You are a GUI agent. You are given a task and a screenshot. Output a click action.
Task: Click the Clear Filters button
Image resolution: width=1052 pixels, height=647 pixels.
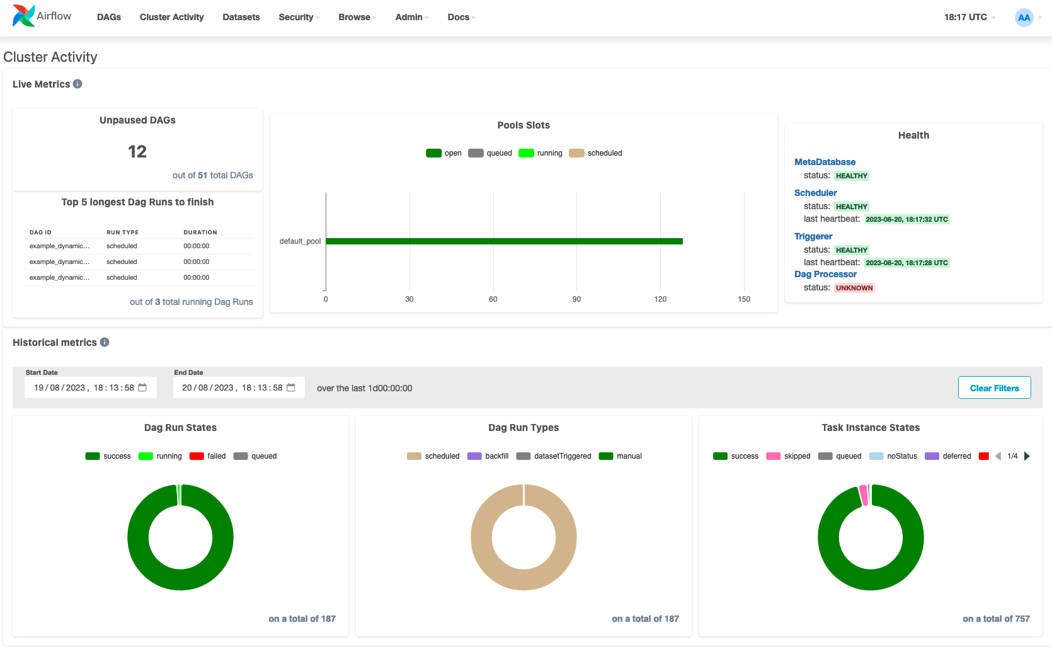pos(994,387)
